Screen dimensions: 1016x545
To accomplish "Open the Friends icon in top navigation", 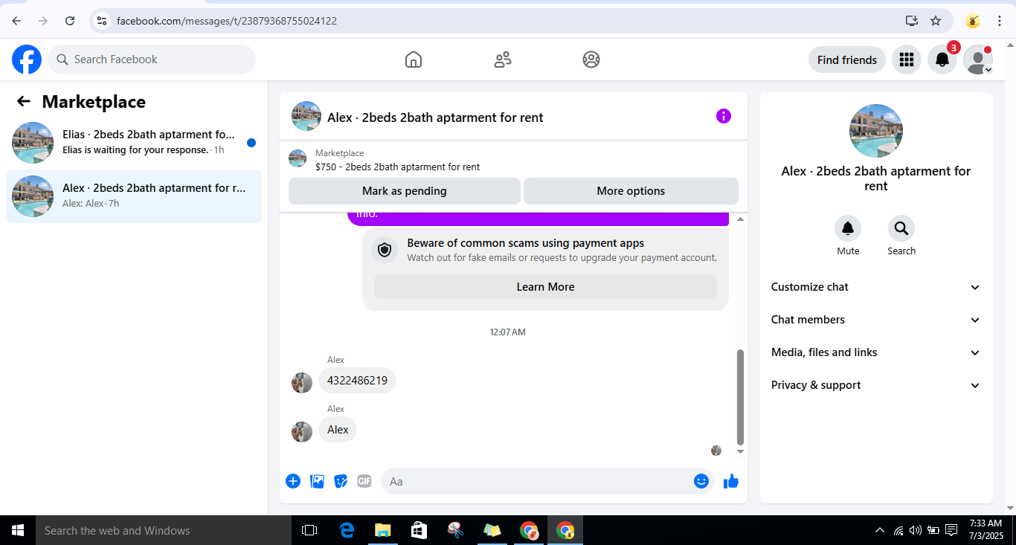I will pos(503,59).
